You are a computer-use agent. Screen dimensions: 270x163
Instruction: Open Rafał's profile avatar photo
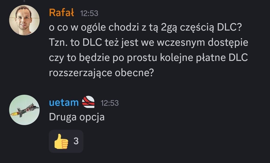pos(24,20)
